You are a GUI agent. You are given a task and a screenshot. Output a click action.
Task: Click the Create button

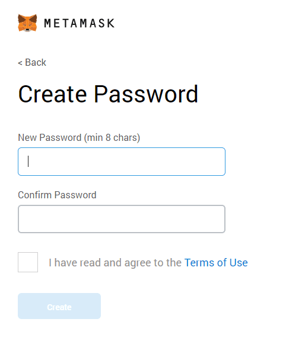59,306
